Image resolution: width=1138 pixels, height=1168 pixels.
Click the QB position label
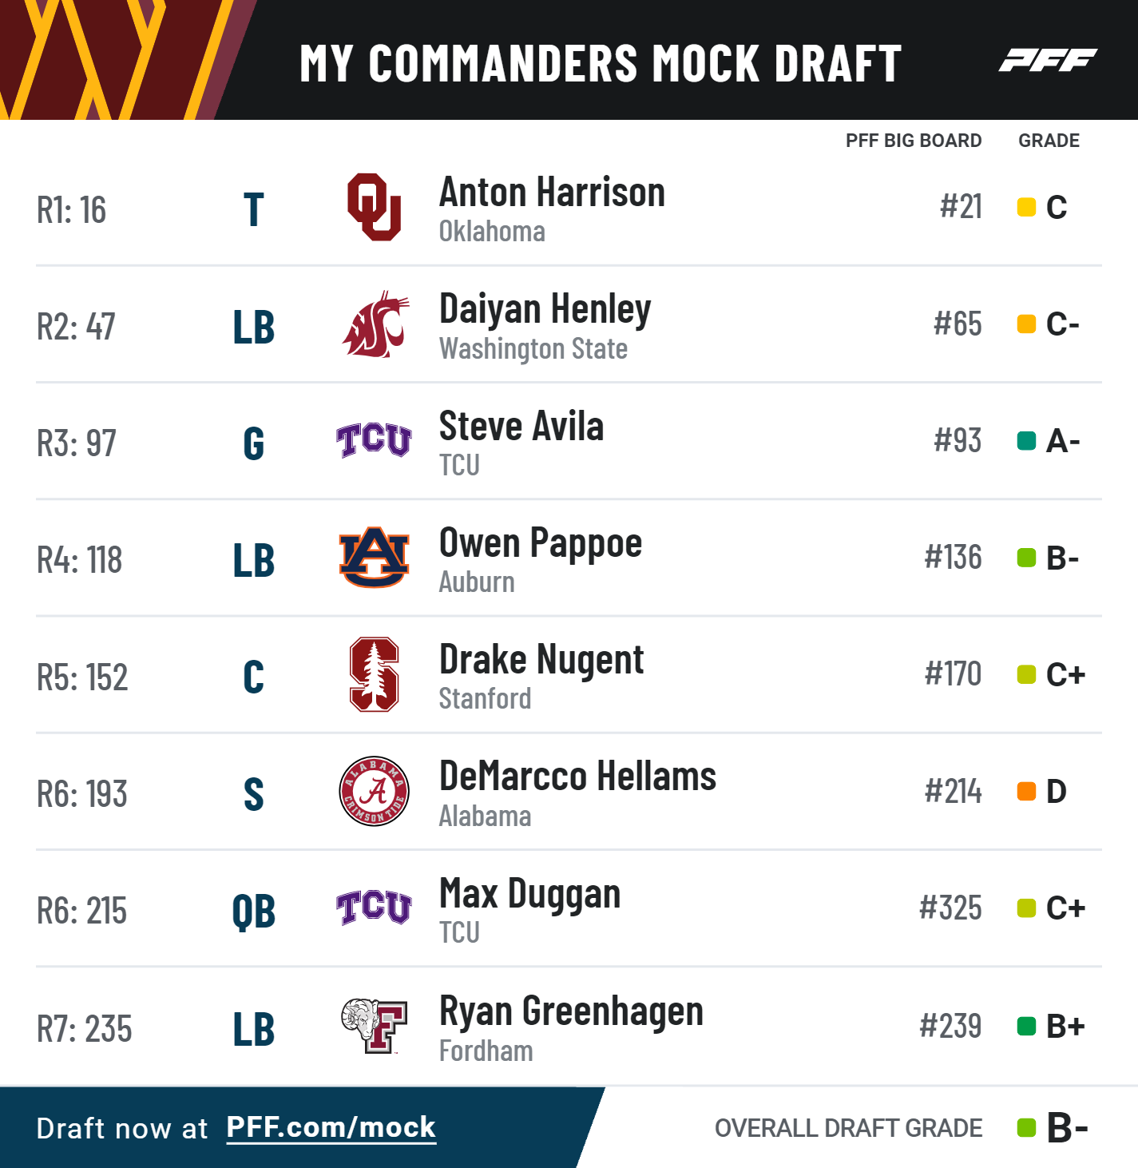253,912
